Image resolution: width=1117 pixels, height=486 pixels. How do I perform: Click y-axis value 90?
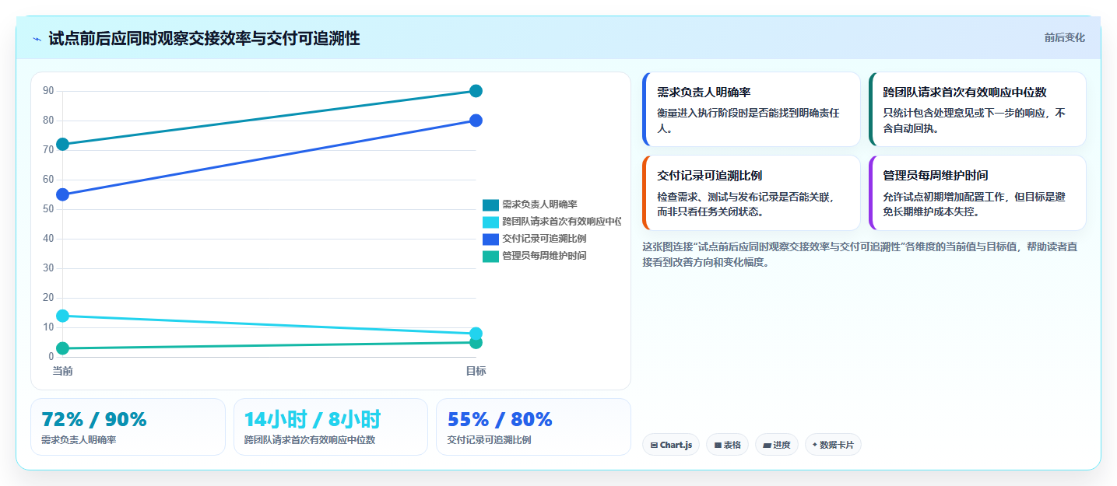(x=48, y=91)
